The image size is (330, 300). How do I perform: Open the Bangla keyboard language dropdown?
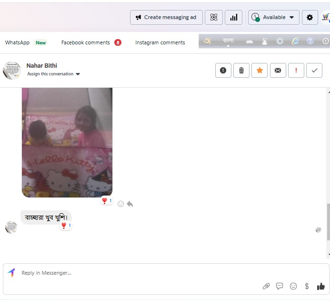(x=228, y=41)
